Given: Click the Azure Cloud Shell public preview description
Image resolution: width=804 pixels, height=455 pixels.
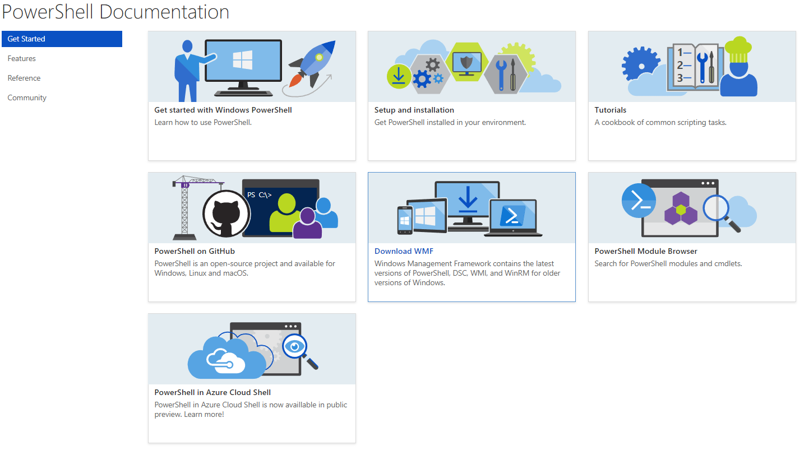Looking at the screenshot, I should click(x=251, y=410).
